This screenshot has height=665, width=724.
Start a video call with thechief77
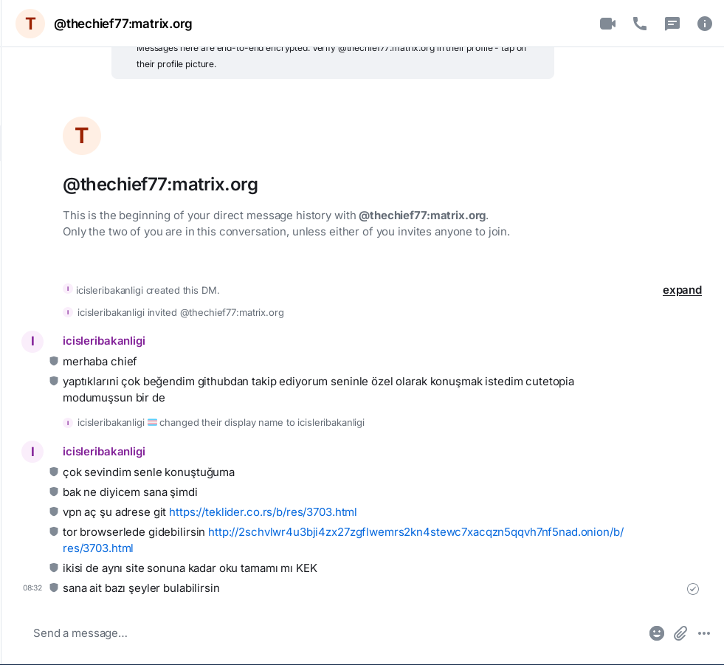(x=607, y=24)
